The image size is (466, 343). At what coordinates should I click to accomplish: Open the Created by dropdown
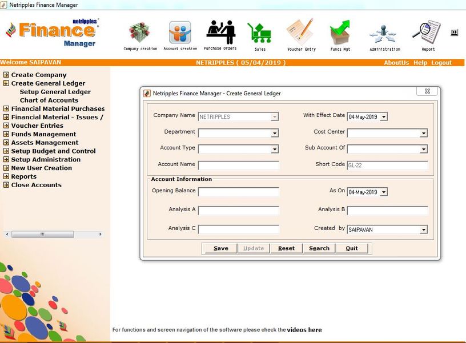tap(424, 229)
